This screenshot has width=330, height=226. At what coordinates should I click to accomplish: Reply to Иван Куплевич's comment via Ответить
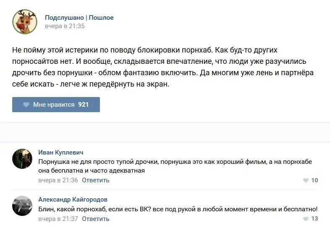[x=95, y=180]
